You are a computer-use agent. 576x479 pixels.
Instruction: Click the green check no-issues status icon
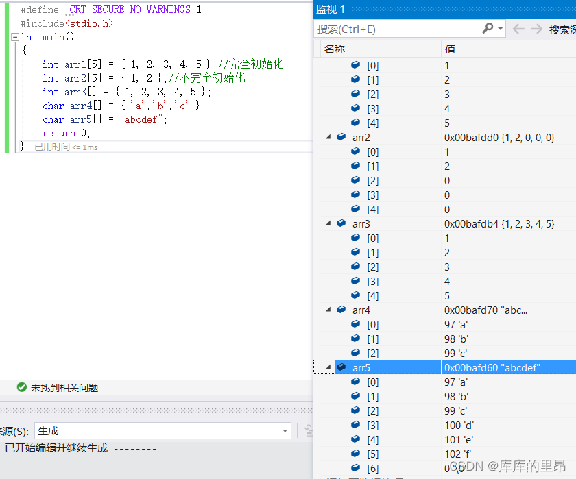[22, 387]
